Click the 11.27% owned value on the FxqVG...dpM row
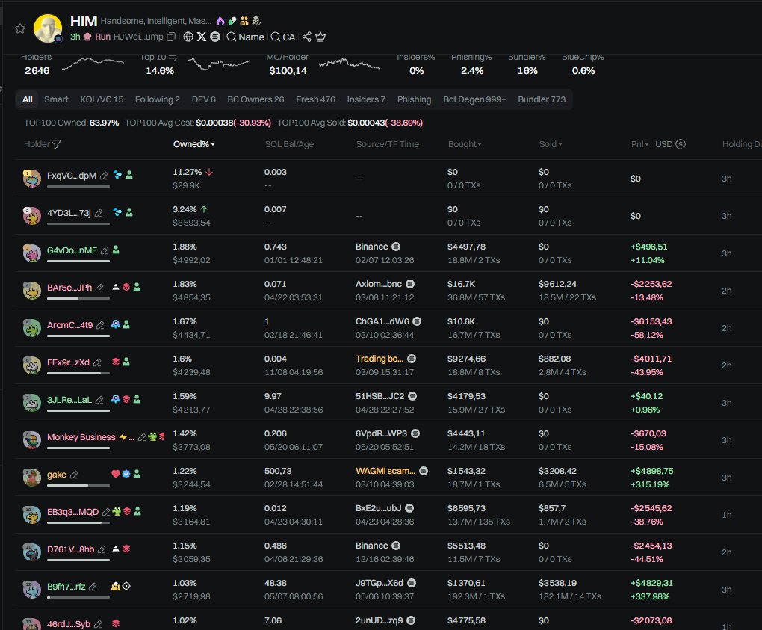Image resolution: width=762 pixels, height=630 pixels. coord(187,172)
